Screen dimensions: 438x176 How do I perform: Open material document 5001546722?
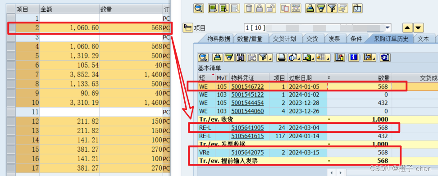coord(247,86)
